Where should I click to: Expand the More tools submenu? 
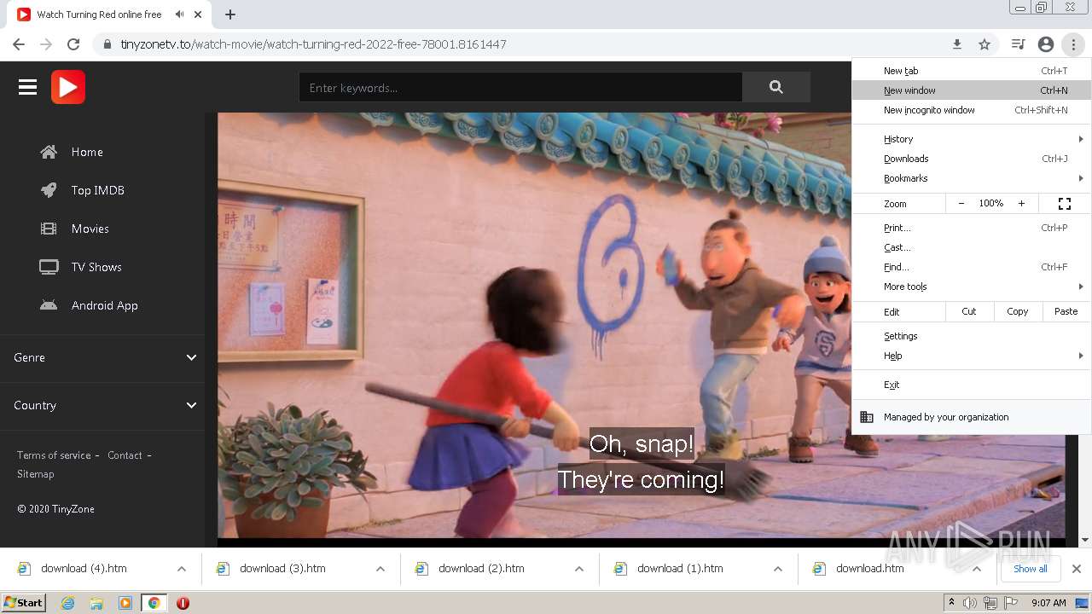pos(971,287)
